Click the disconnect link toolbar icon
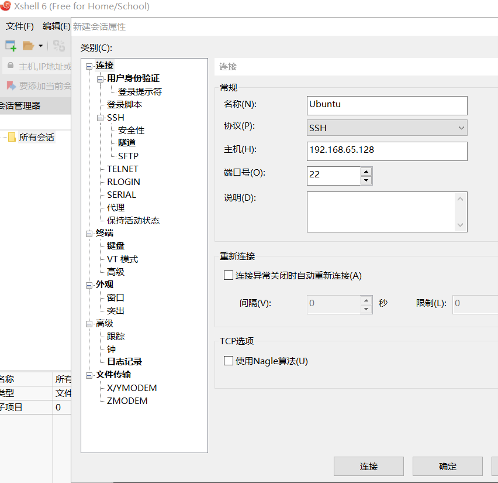Viewport: 498px width, 483px height. [x=59, y=46]
